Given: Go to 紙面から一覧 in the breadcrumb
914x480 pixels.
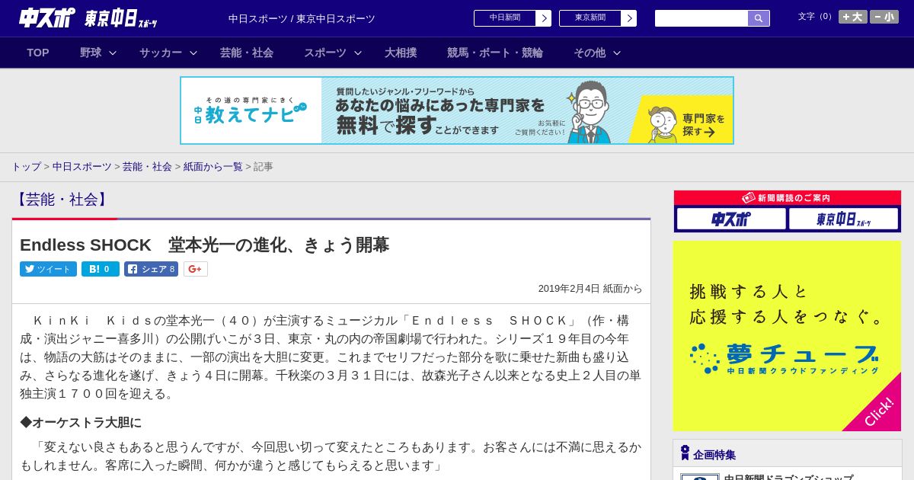Looking at the screenshot, I should [x=213, y=166].
